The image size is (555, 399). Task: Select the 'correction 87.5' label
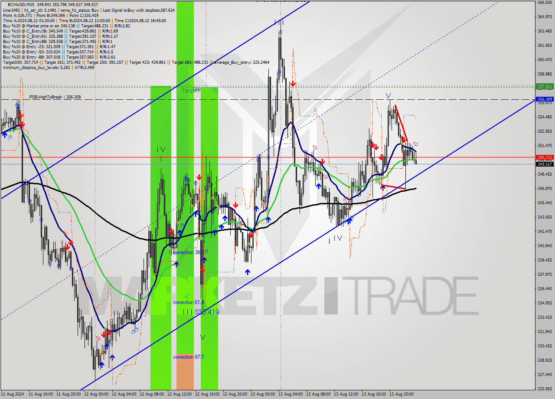189,357
